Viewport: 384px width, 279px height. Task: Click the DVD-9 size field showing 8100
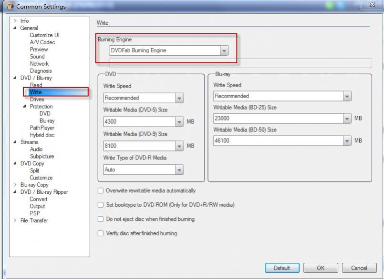(x=140, y=146)
